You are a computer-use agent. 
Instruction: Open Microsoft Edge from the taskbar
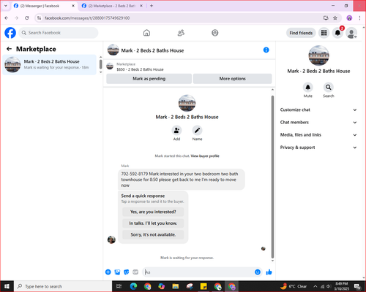[133, 286]
